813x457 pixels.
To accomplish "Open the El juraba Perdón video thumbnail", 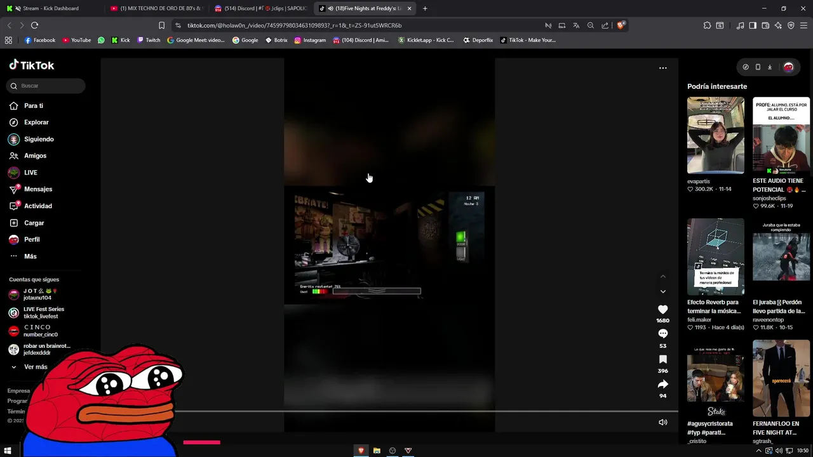I will point(781,256).
